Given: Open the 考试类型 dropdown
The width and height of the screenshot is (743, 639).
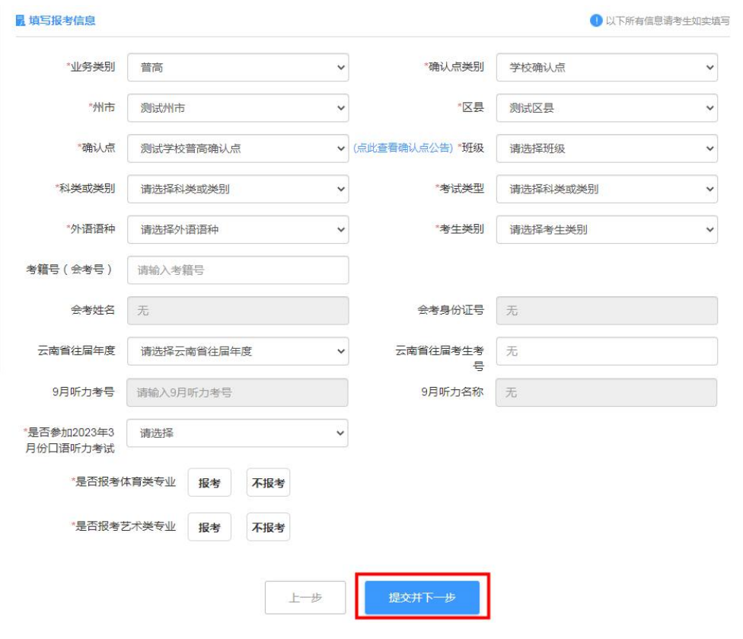Looking at the screenshot, I should click(x=607, y=189).
